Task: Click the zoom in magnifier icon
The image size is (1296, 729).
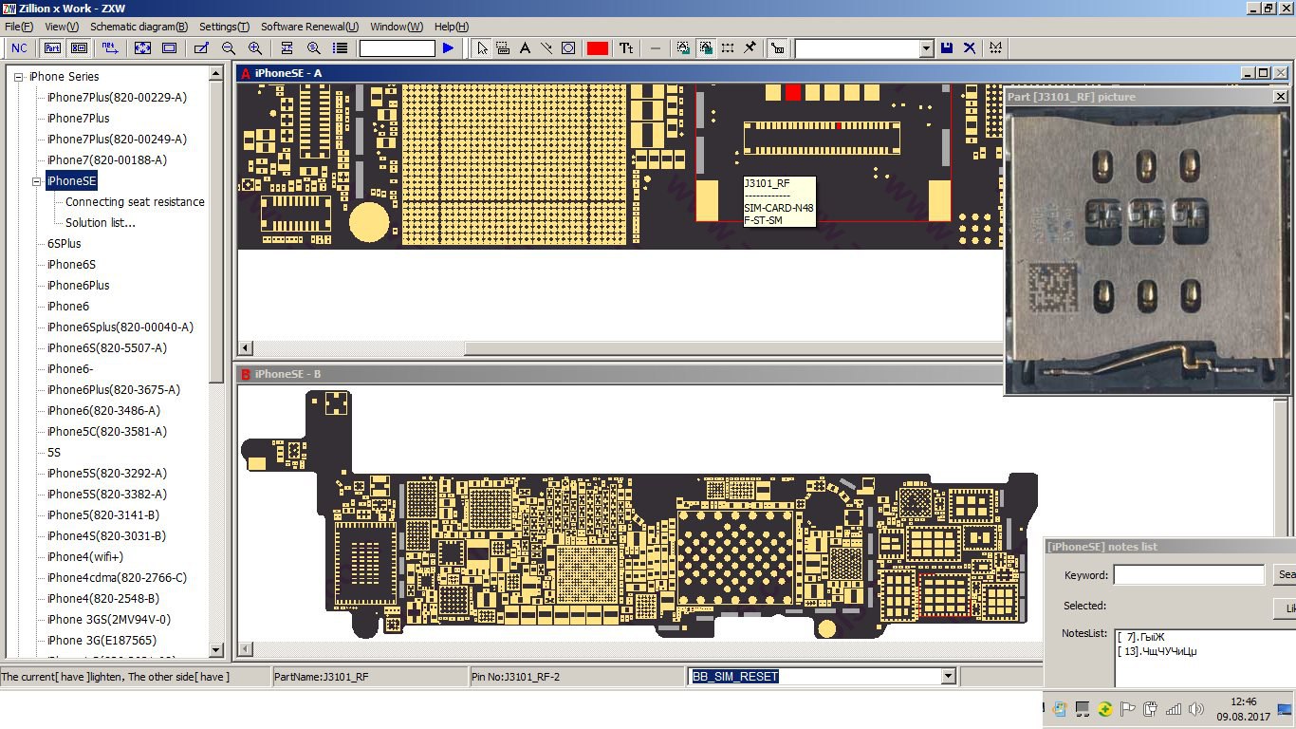Action: [255, 47]
